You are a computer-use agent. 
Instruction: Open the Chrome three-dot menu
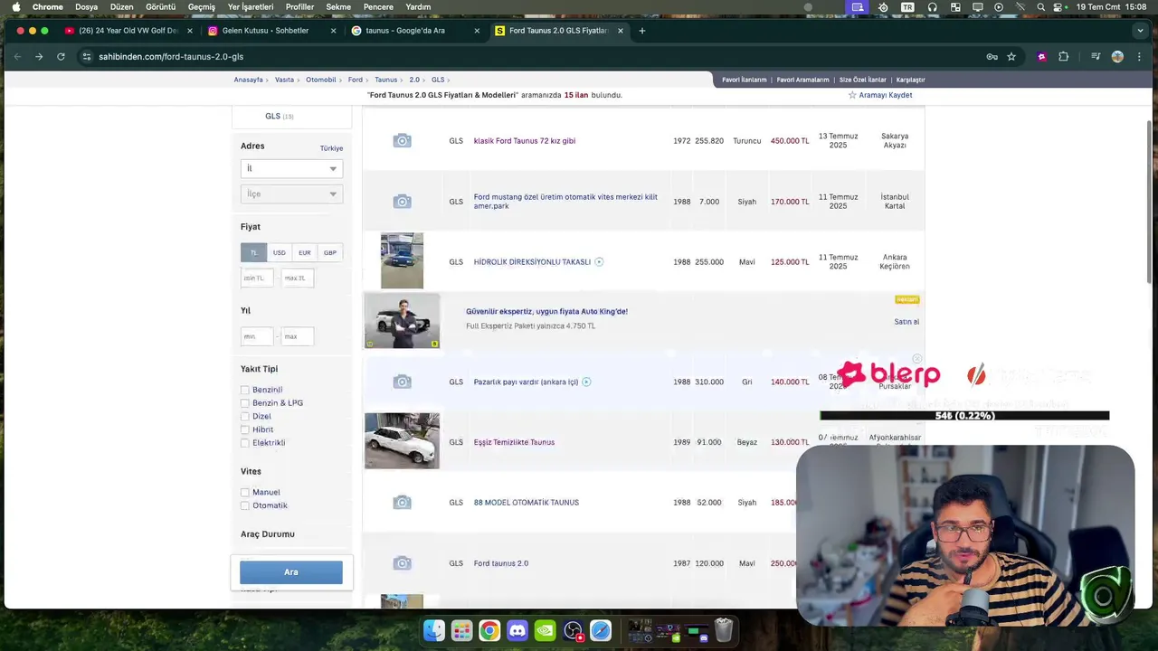click(1139, 56)
